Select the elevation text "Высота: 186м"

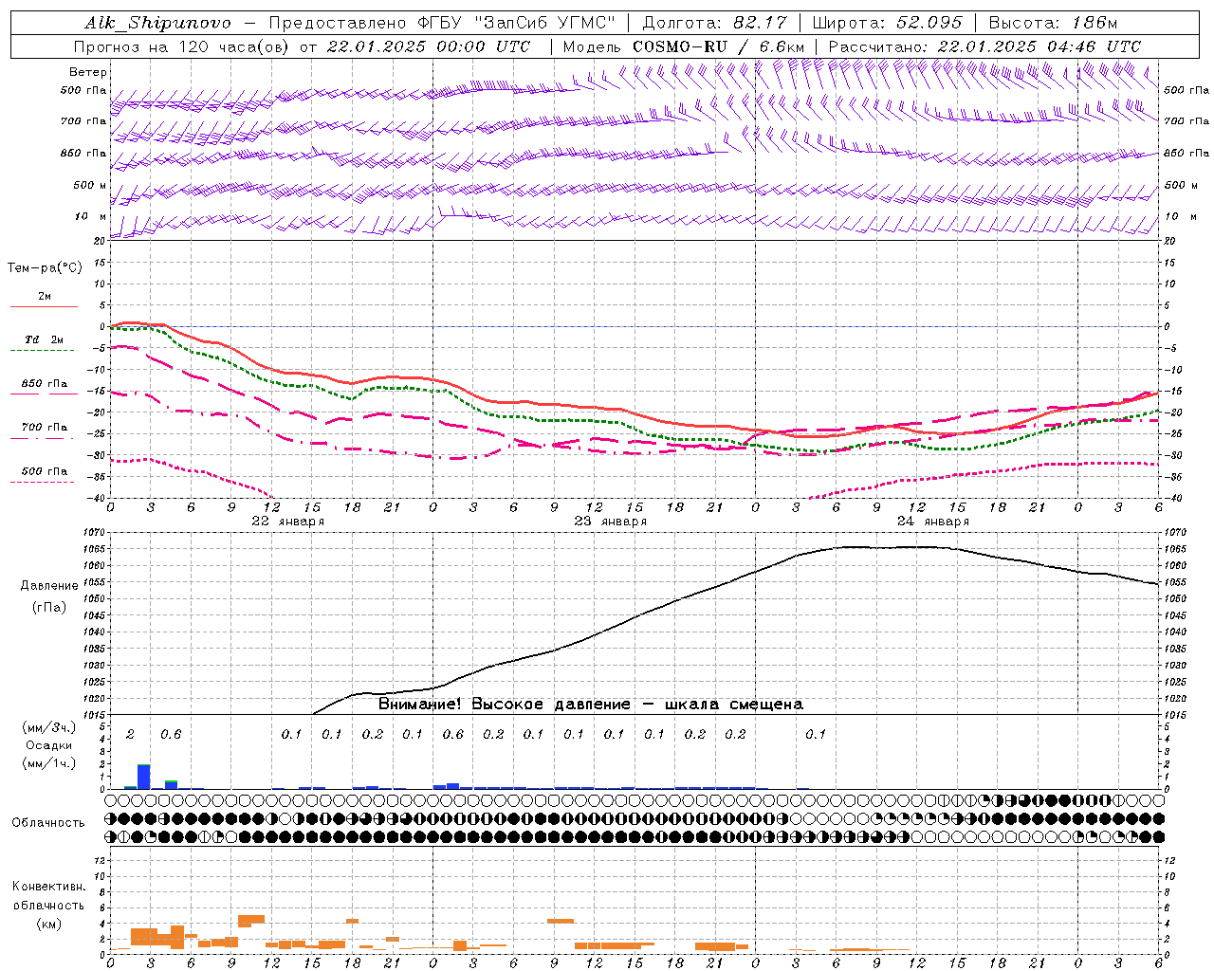coord(1054,23)
